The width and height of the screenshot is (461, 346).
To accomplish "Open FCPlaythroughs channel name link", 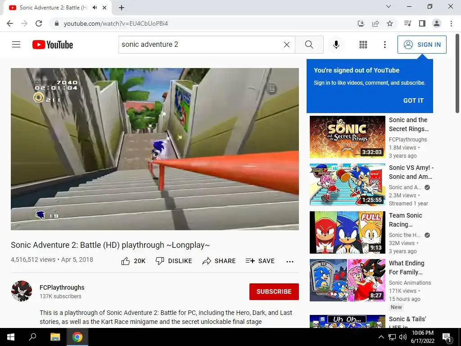I will click(62, 287).
